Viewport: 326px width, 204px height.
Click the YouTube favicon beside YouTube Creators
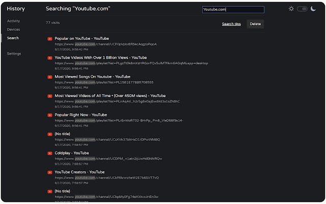pyautogui.click(x=50, y=172)
